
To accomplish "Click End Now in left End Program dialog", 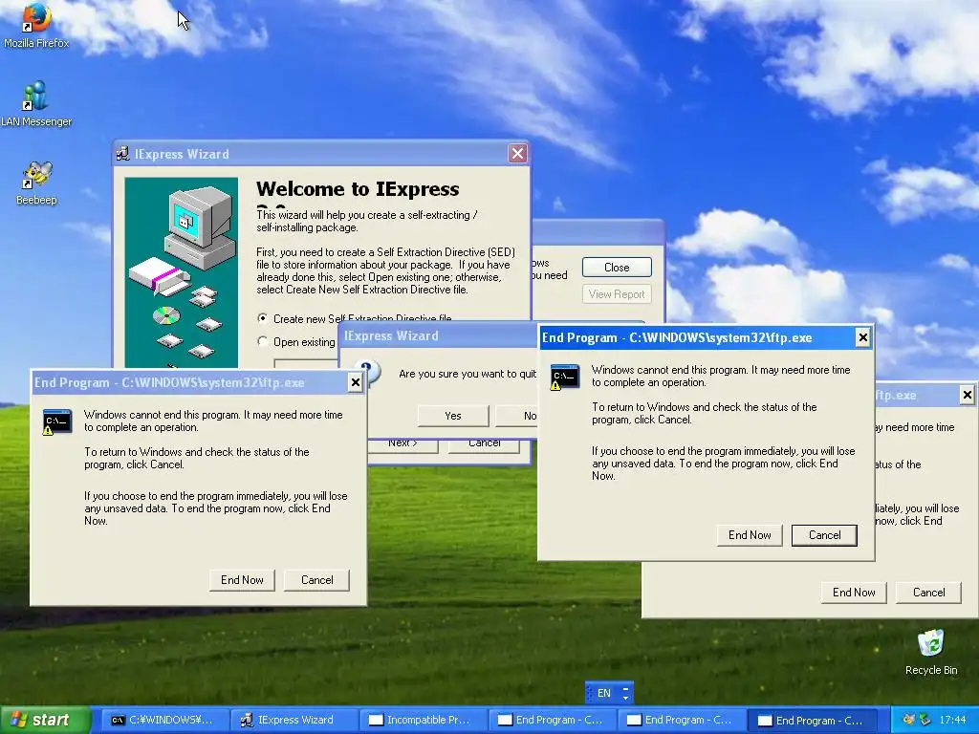I will (242, 580).
